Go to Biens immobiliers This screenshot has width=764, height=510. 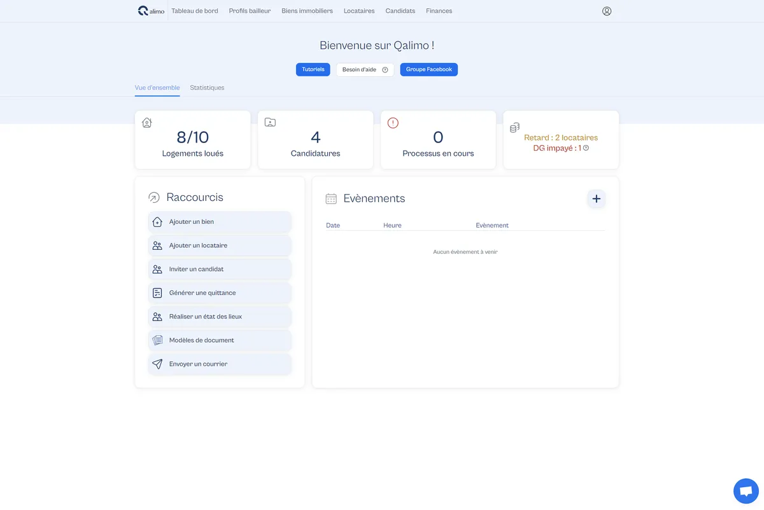307,11
